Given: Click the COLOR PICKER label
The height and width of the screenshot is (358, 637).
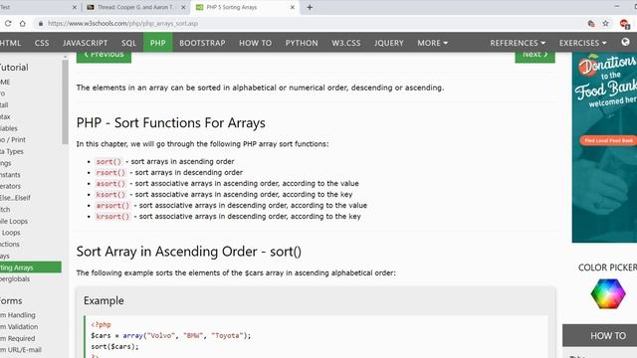Looking at the screenshot, I should click(x=608, y=268).
